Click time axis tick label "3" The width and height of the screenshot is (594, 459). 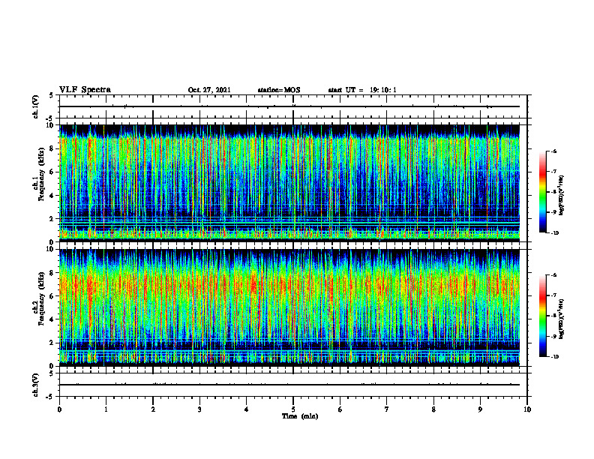click(x=199, y=409)
